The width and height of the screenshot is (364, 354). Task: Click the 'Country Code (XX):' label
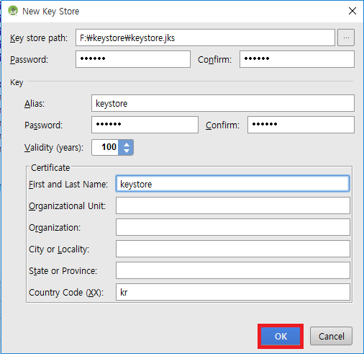point(66,293)
